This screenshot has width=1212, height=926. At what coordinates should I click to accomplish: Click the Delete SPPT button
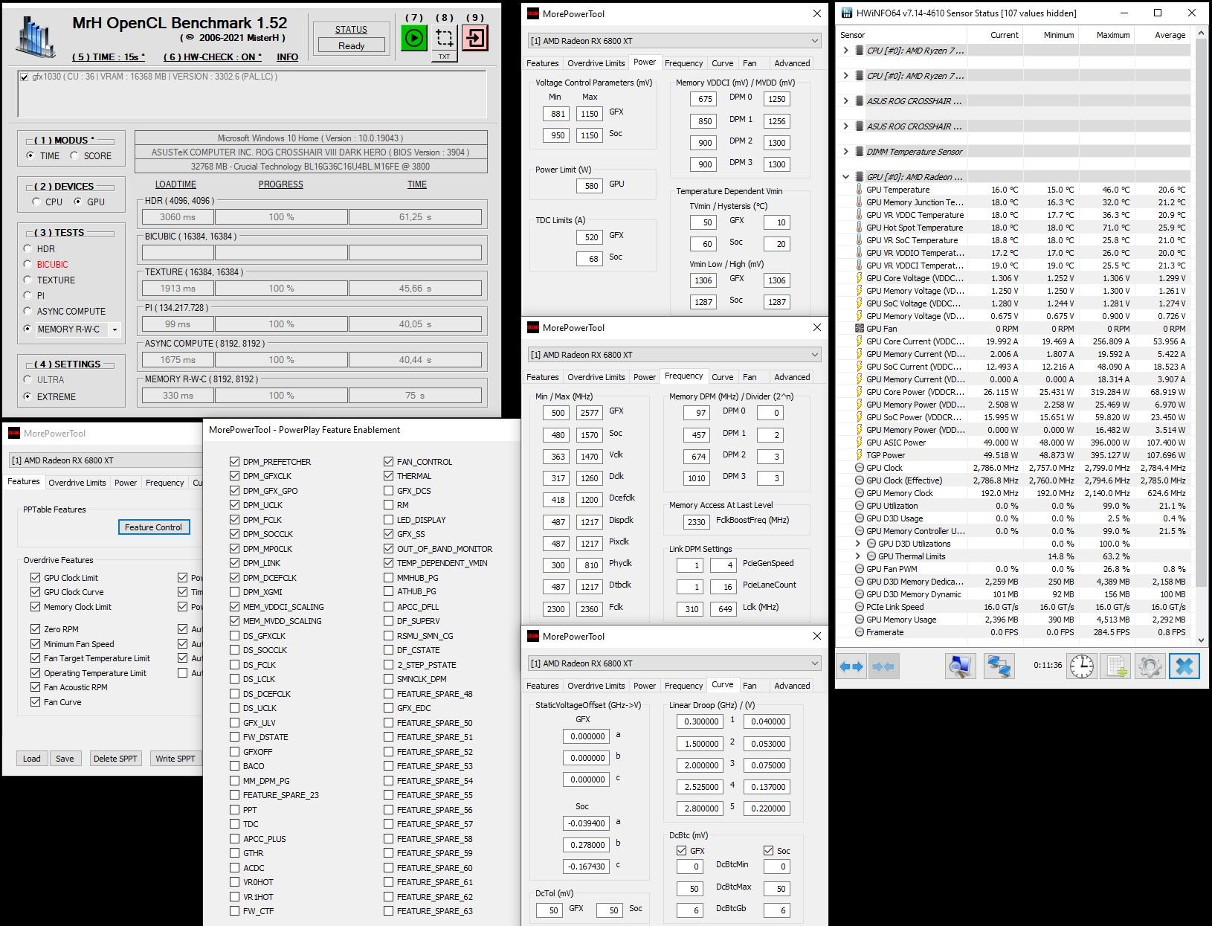pos(115,759)
